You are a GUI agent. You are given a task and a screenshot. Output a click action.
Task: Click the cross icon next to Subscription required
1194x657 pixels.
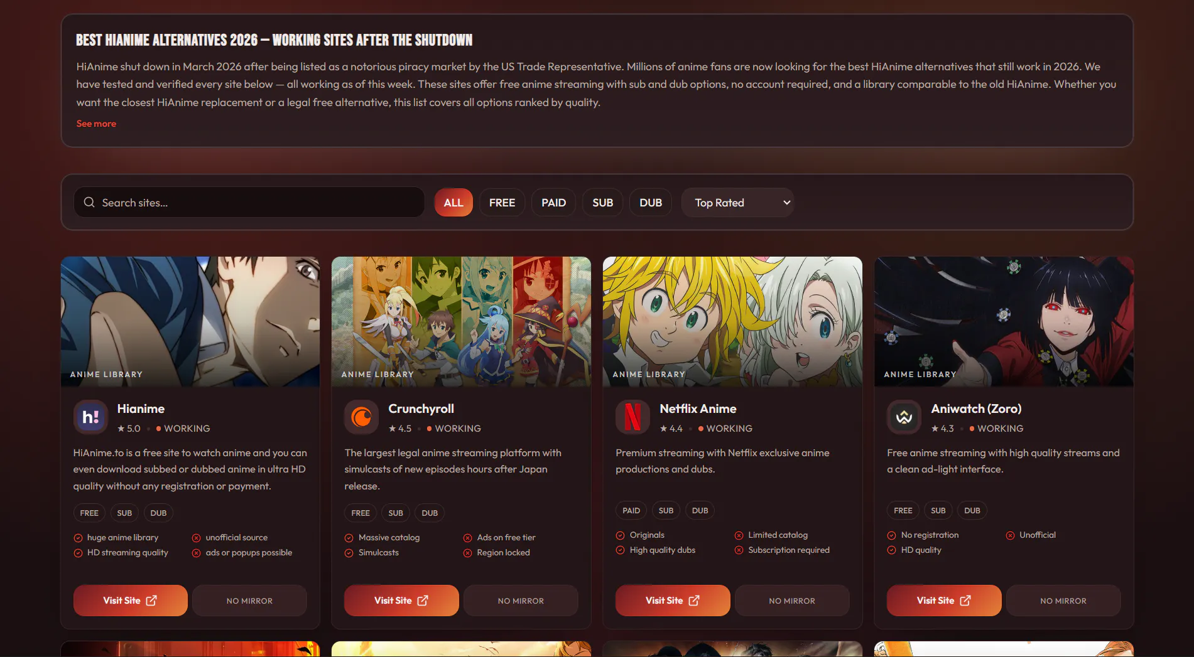tap(739, 550)
